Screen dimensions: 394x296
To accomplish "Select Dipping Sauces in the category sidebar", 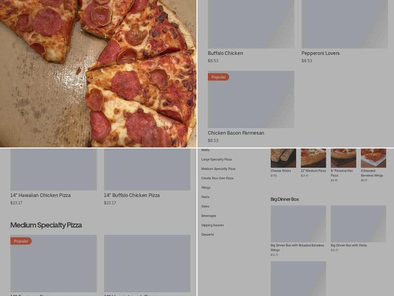I will [x=212, y=225].
